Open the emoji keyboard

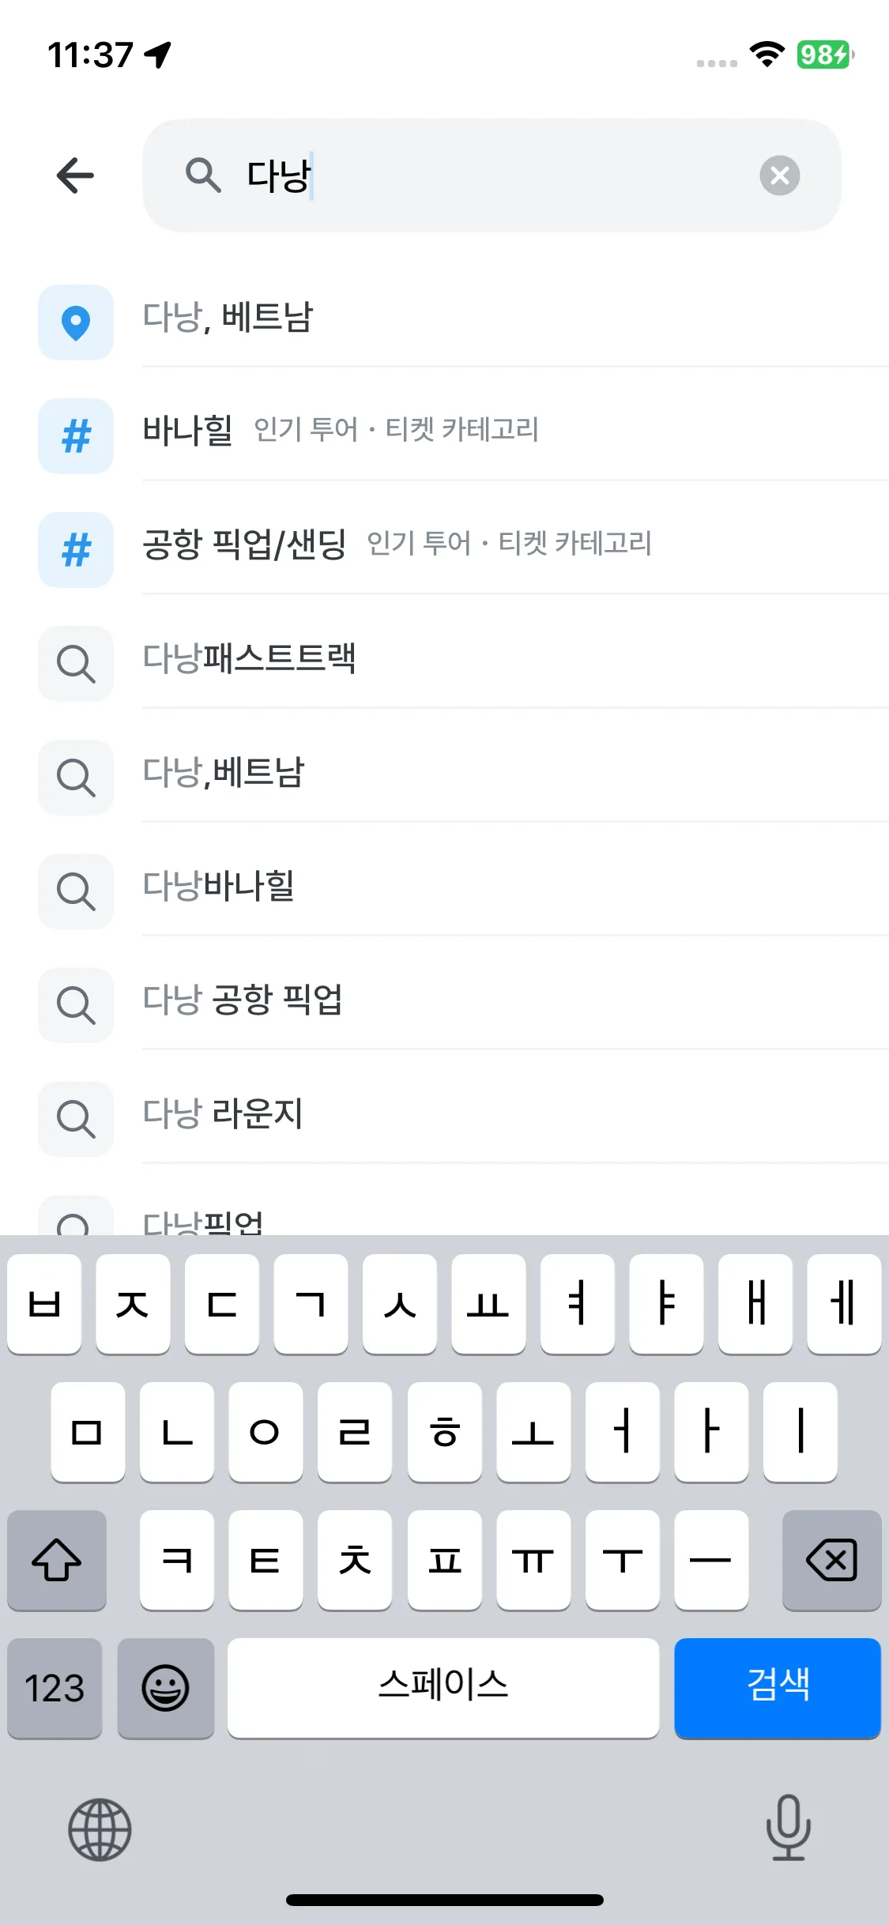click(165, 1688)
